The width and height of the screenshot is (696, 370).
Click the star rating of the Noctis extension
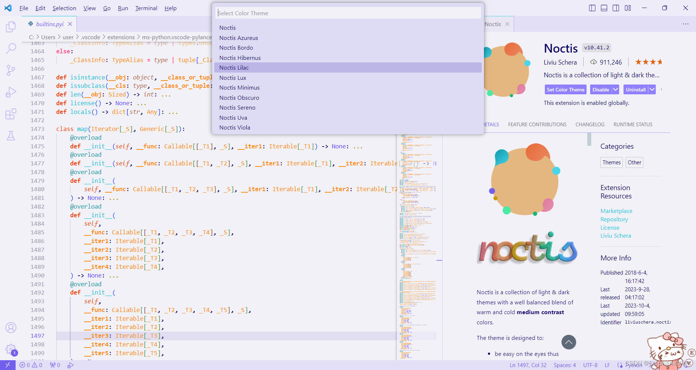[648, 62]
